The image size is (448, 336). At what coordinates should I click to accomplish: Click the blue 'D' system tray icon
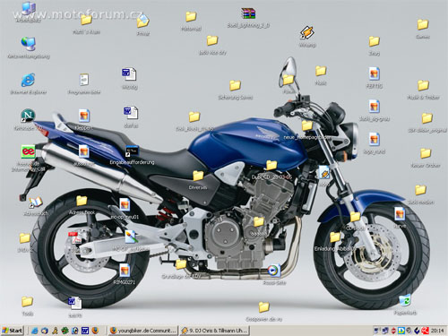(401, 331)
